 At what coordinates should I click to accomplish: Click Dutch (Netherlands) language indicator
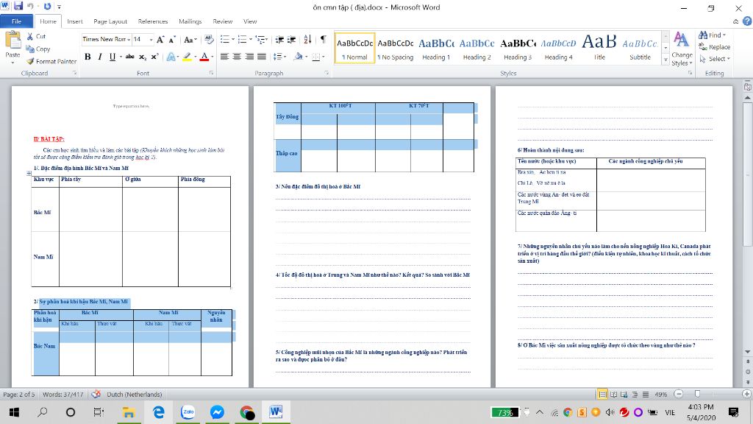click(x=135, y=395)
